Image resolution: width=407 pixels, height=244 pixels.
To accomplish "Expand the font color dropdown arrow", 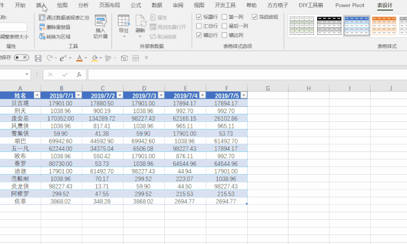I will (85, 58).
